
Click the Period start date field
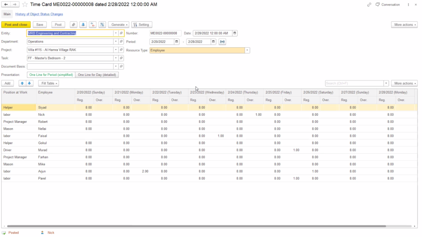162,42
